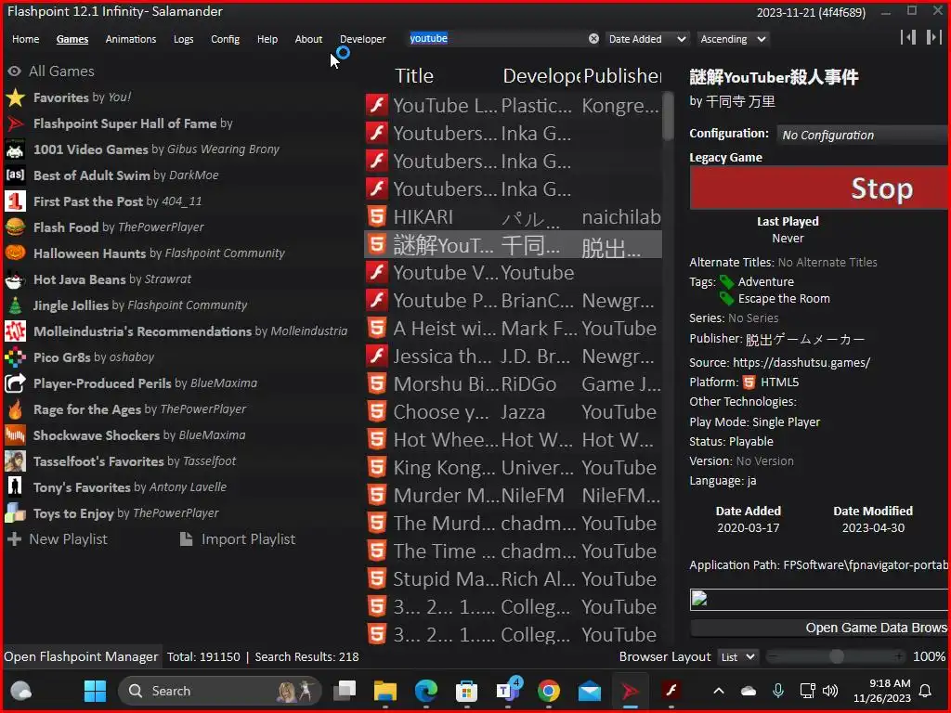The height and width of the screenshot is (713, 951).
Task: Select the King Kong... game row
Action: [513, 468]
